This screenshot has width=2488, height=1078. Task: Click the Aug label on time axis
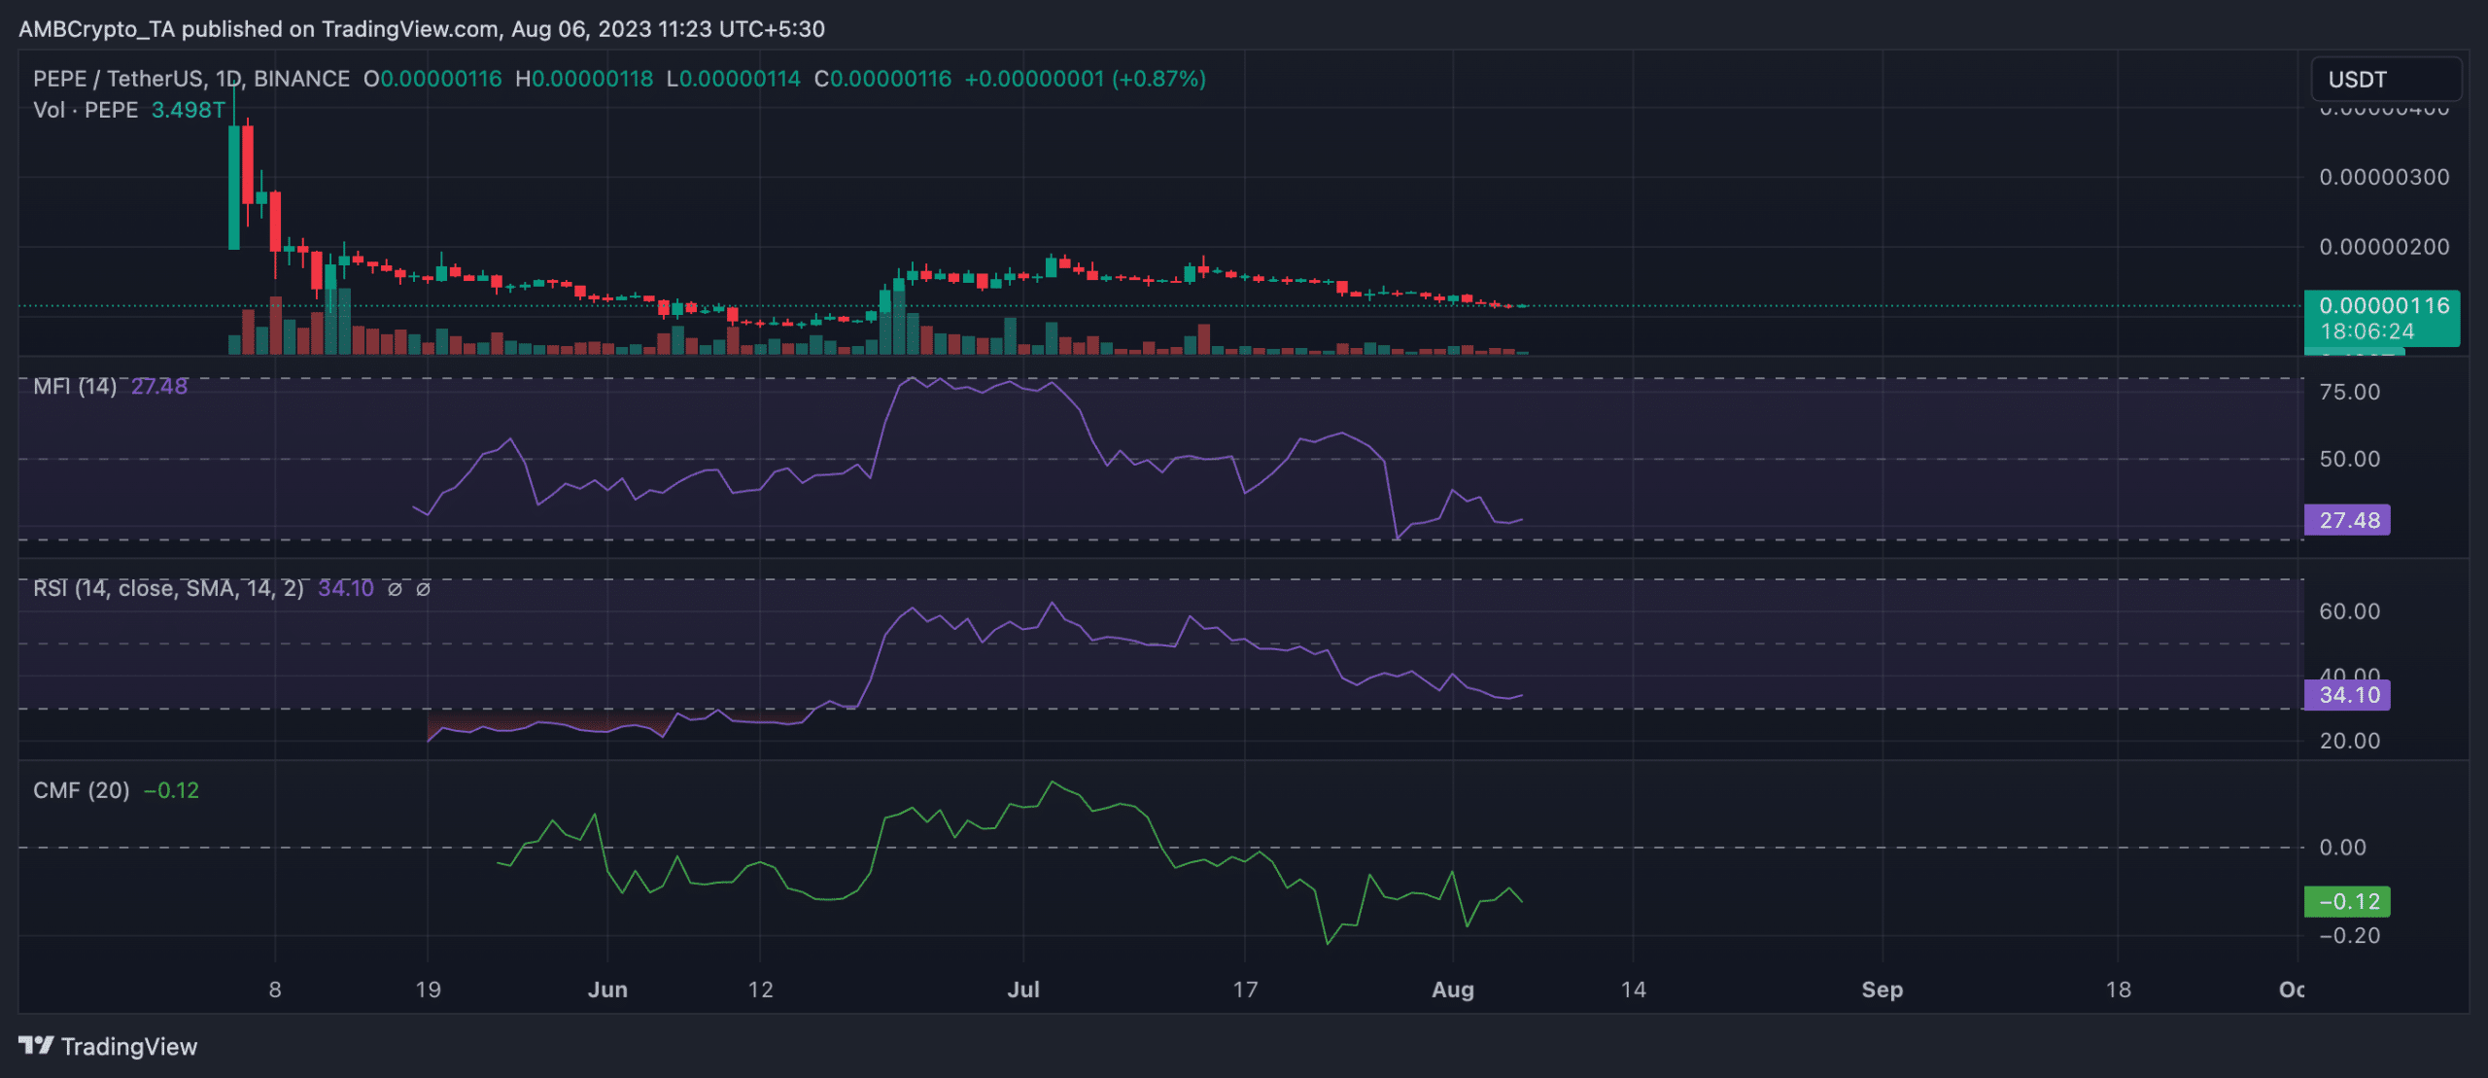pyautogui.click(x=1452, y=990)
